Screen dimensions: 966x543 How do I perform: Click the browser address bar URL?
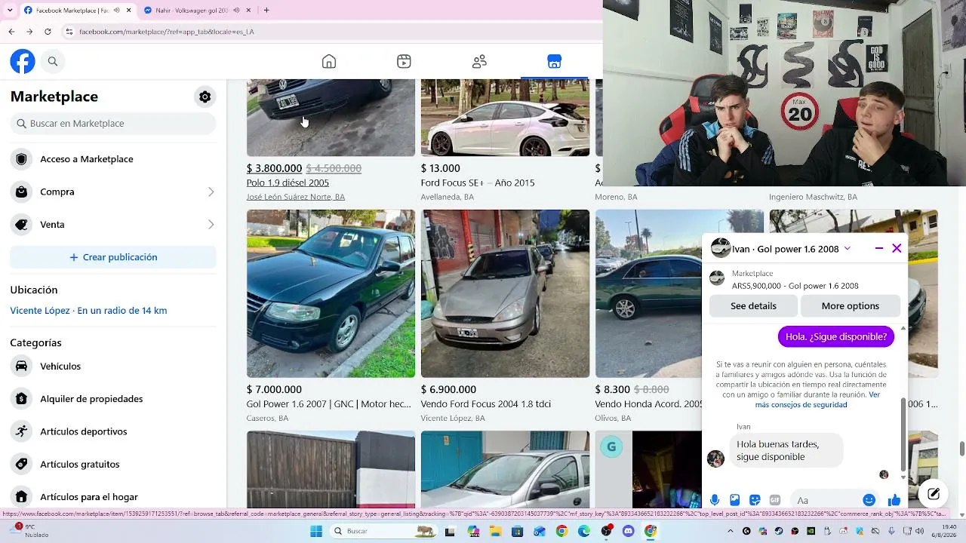[166, 32]
